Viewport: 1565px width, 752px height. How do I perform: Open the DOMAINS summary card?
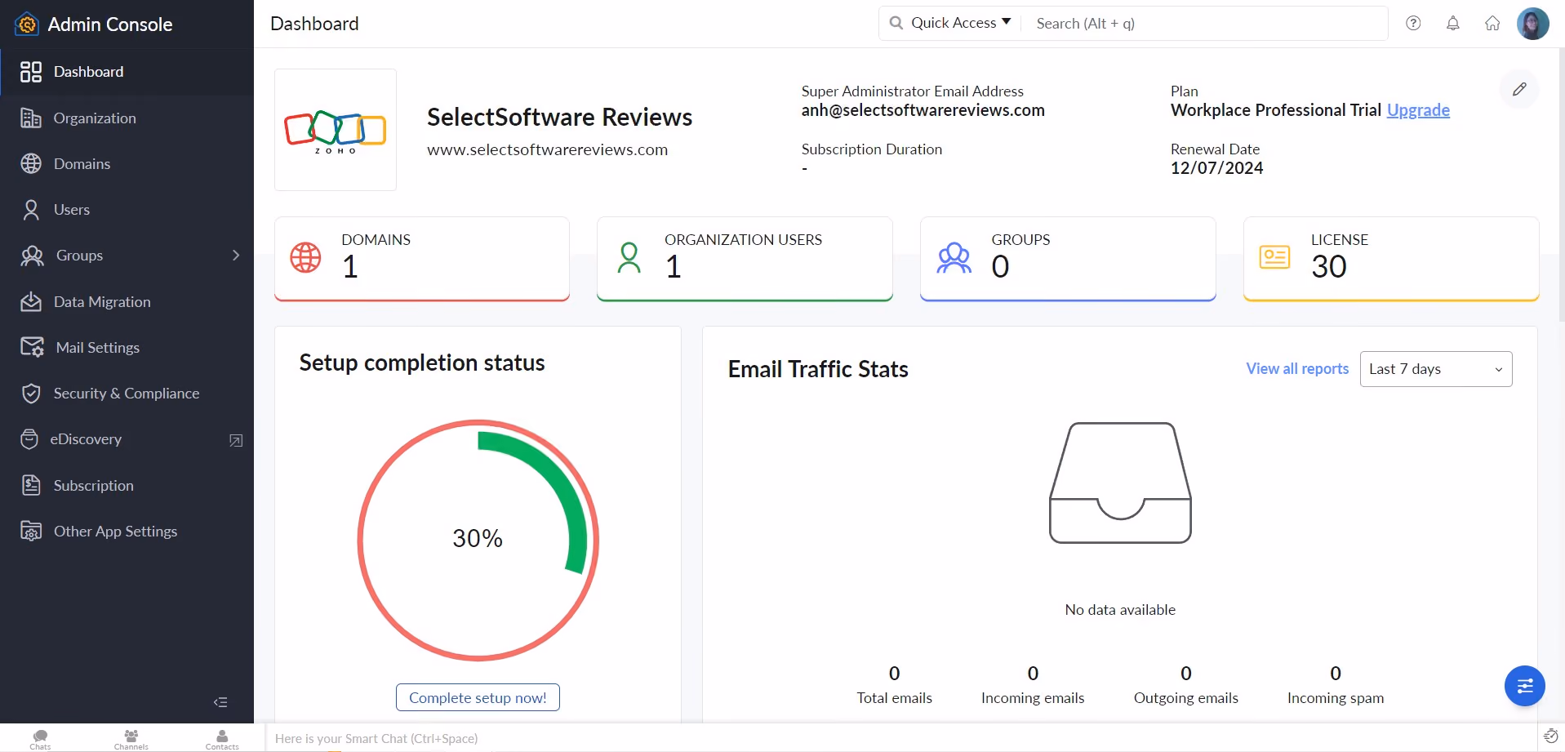coord(422,259)
